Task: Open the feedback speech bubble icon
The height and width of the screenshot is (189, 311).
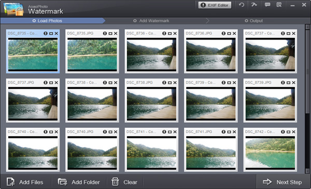Action: pos(267,5)
